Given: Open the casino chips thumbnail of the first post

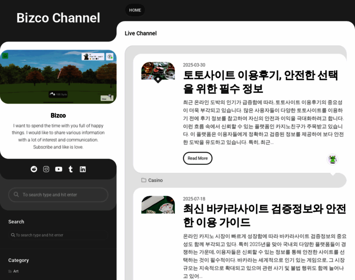Looking at the screenshot, I should pos(158,71).
